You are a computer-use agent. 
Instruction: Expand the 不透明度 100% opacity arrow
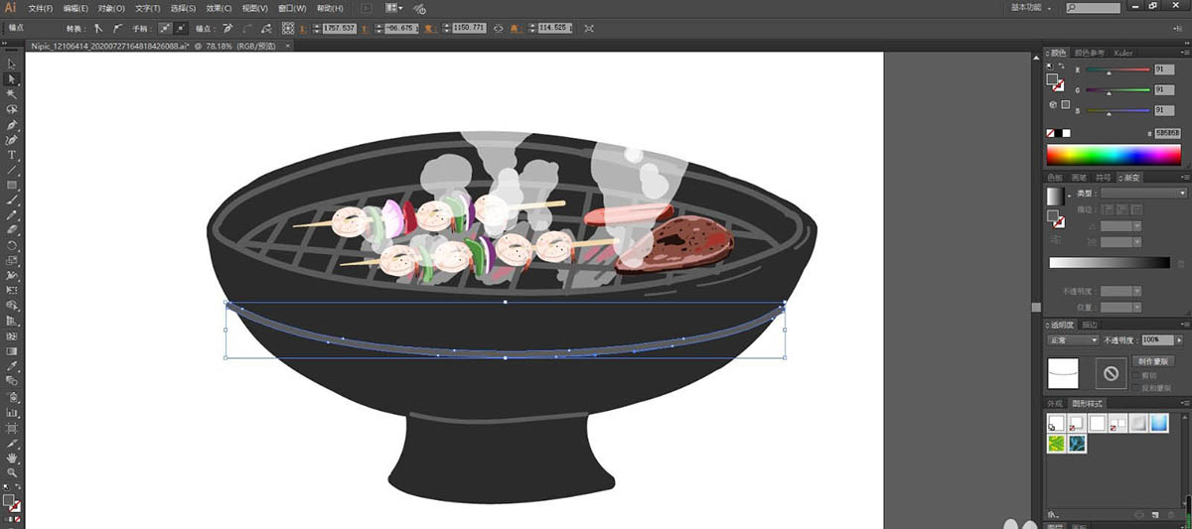click(1179, 339)
